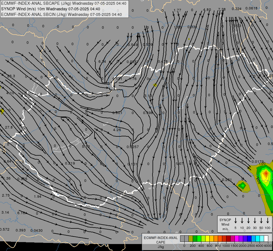Click the 0.101 value on the map
This screenshot has height=251, width=273.
click(x=132, y=164)
